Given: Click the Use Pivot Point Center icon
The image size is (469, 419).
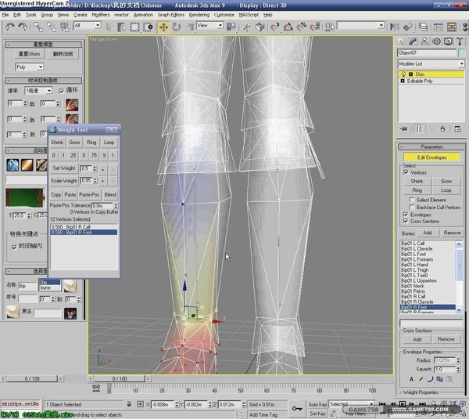Looking at the screenshot, I should click(x=231, y=27).
